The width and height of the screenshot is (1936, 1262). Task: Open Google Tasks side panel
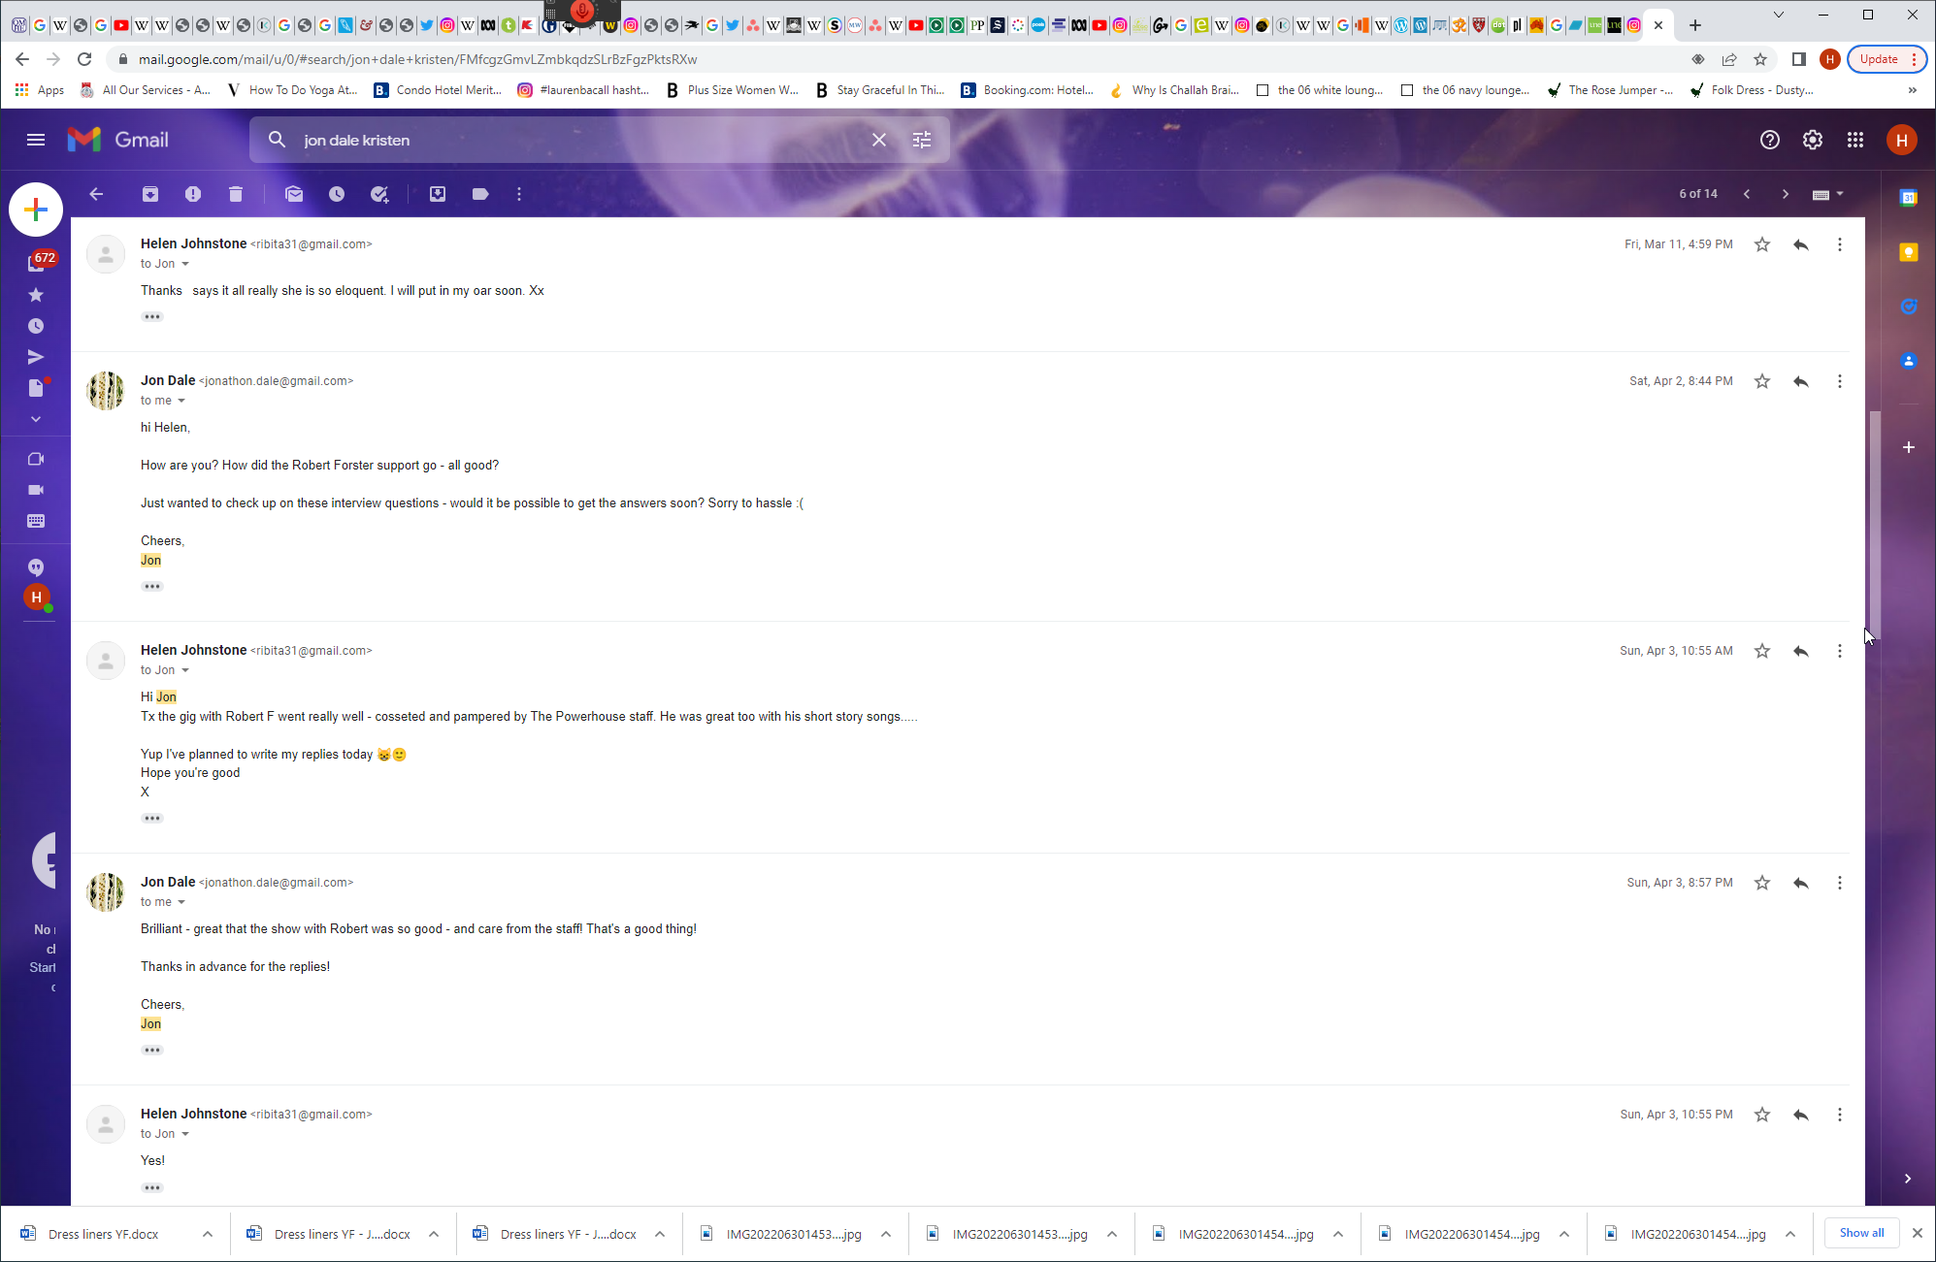coord(1909,307)
